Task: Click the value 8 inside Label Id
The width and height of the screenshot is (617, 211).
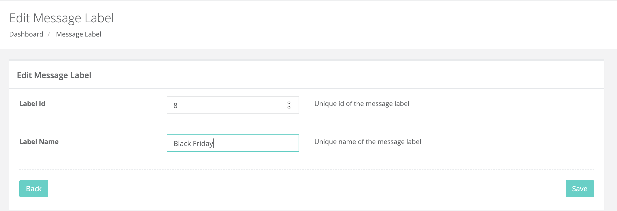Action: [x=175, y=105]
